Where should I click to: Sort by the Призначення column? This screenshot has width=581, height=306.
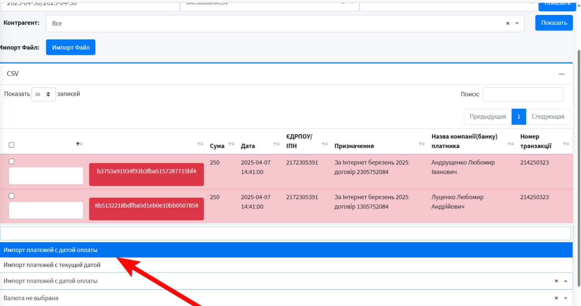[422, 144]
